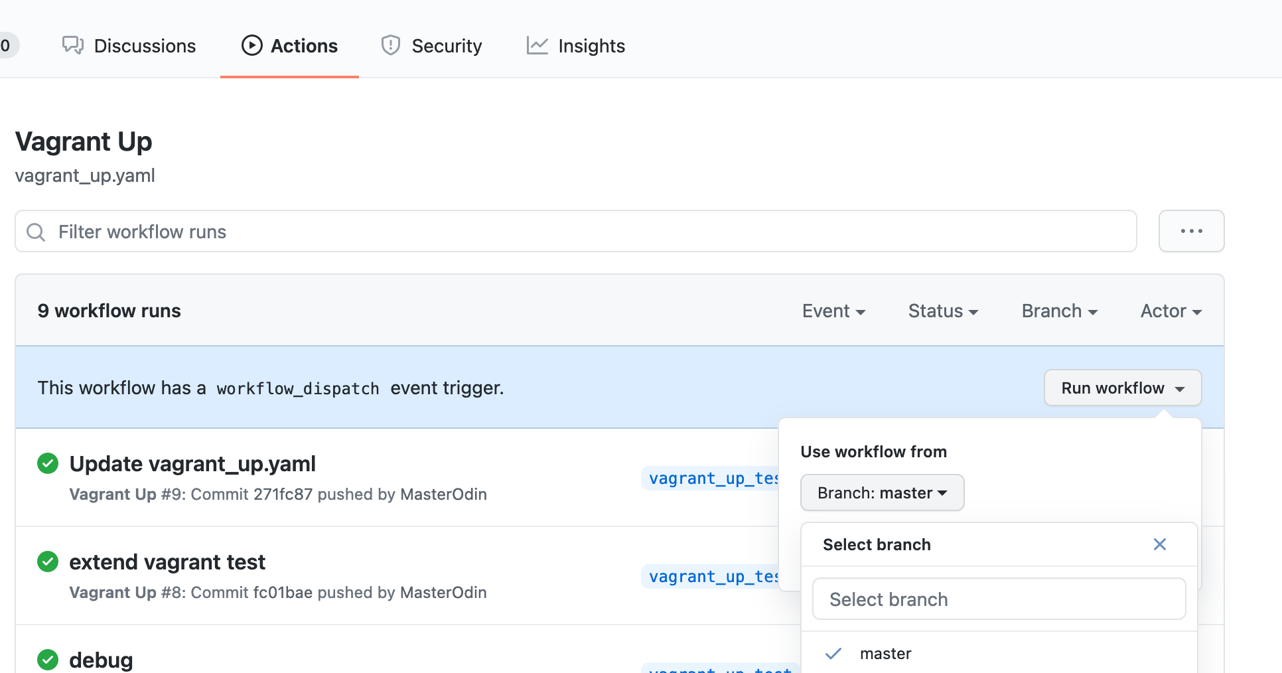
Task: Click vagrant_up_test branch label on run #8
Action: 711,577
